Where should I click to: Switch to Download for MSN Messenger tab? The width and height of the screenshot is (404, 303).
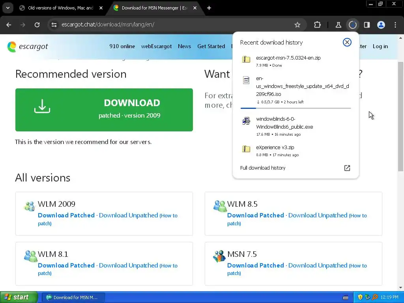(155, 8)
